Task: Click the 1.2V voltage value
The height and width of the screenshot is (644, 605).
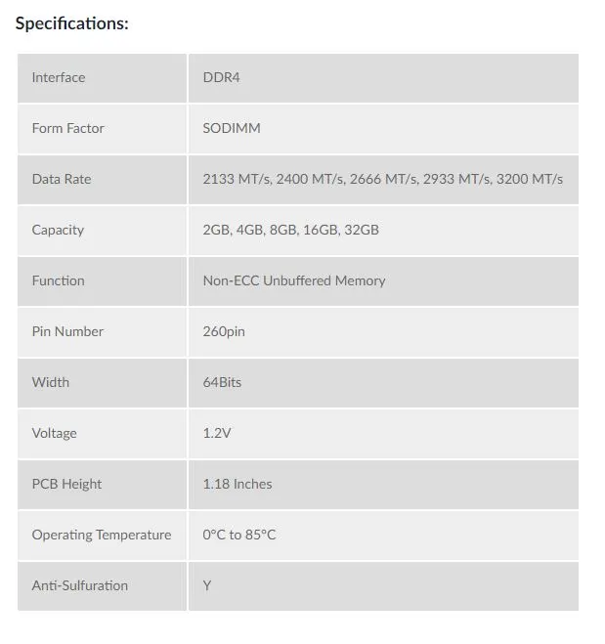Action: 217,433
